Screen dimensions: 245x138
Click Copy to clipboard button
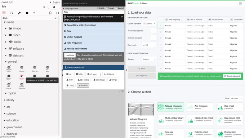232,76
